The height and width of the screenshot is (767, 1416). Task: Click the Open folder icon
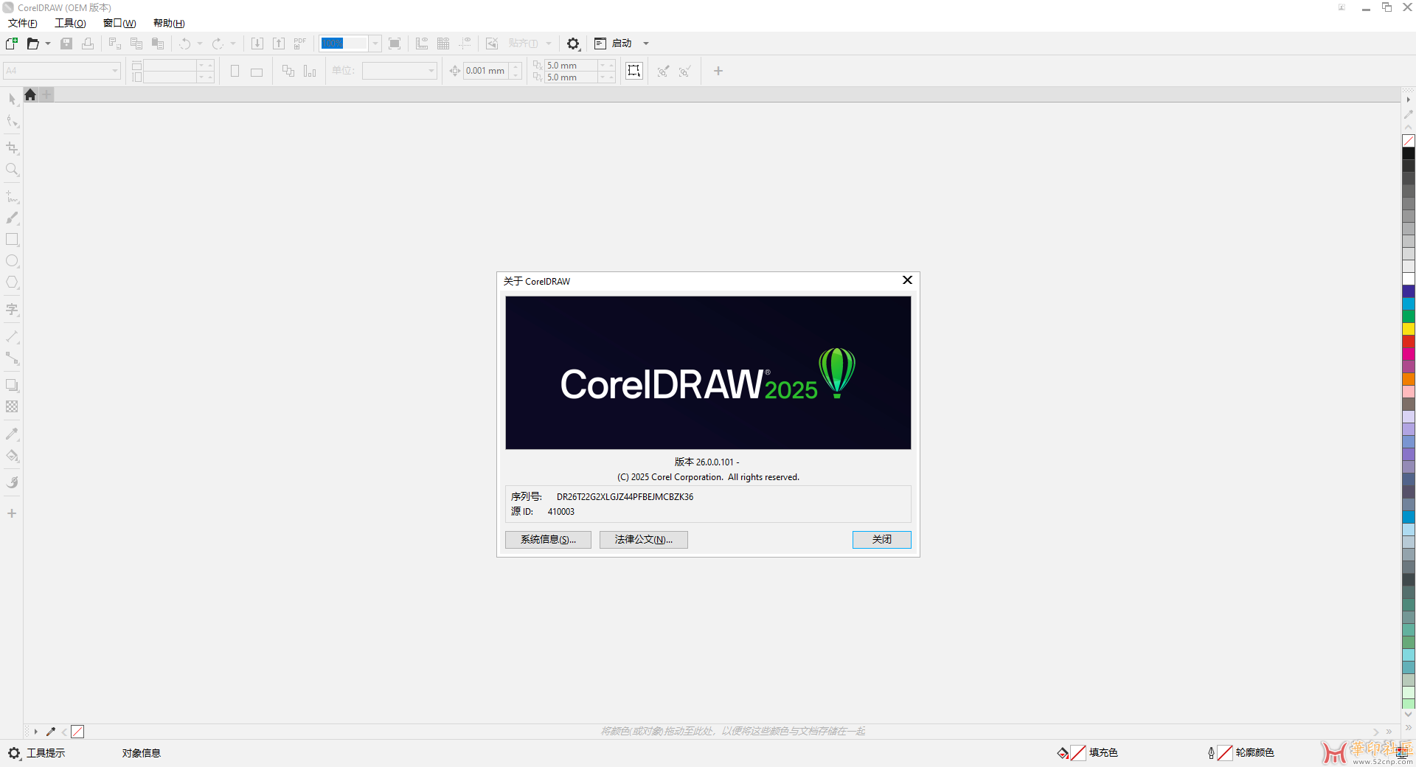(33, 44)
